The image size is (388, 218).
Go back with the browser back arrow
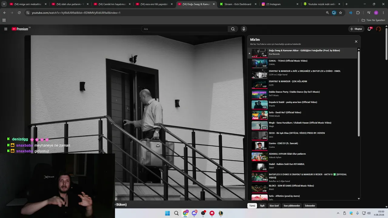click(5, 13)
